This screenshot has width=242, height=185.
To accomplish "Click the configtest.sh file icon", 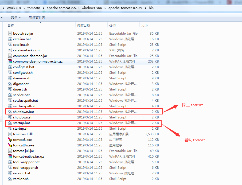I will [10, 72].
